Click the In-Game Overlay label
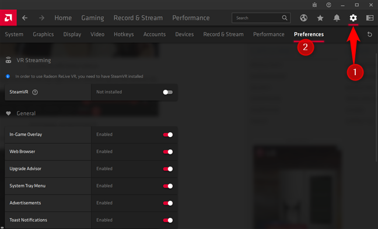 pyautogui.click(x=26, y=135)
